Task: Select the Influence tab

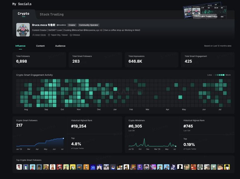Action: coord(21,46)
